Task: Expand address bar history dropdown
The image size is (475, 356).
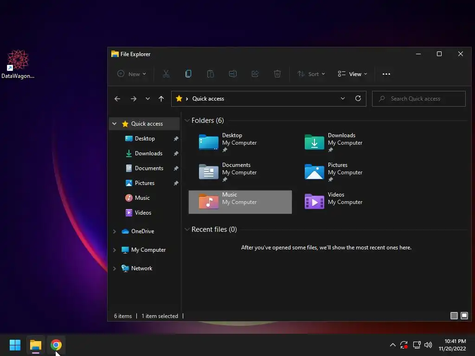Action: (x=343, y=98)
